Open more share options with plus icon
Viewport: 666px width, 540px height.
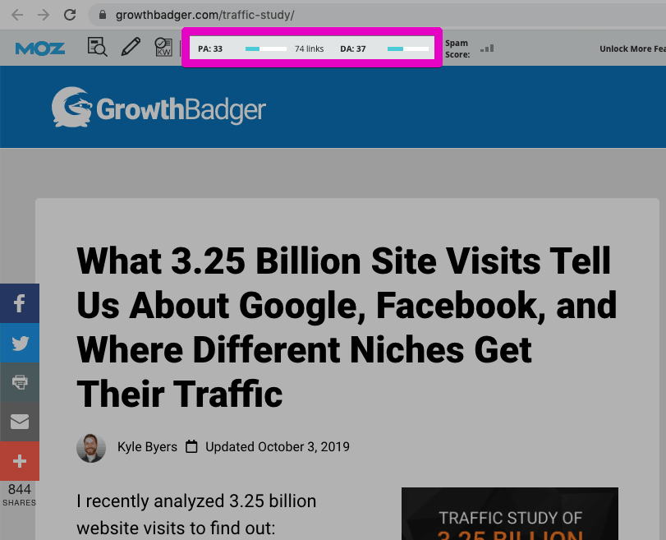[20, 461]
